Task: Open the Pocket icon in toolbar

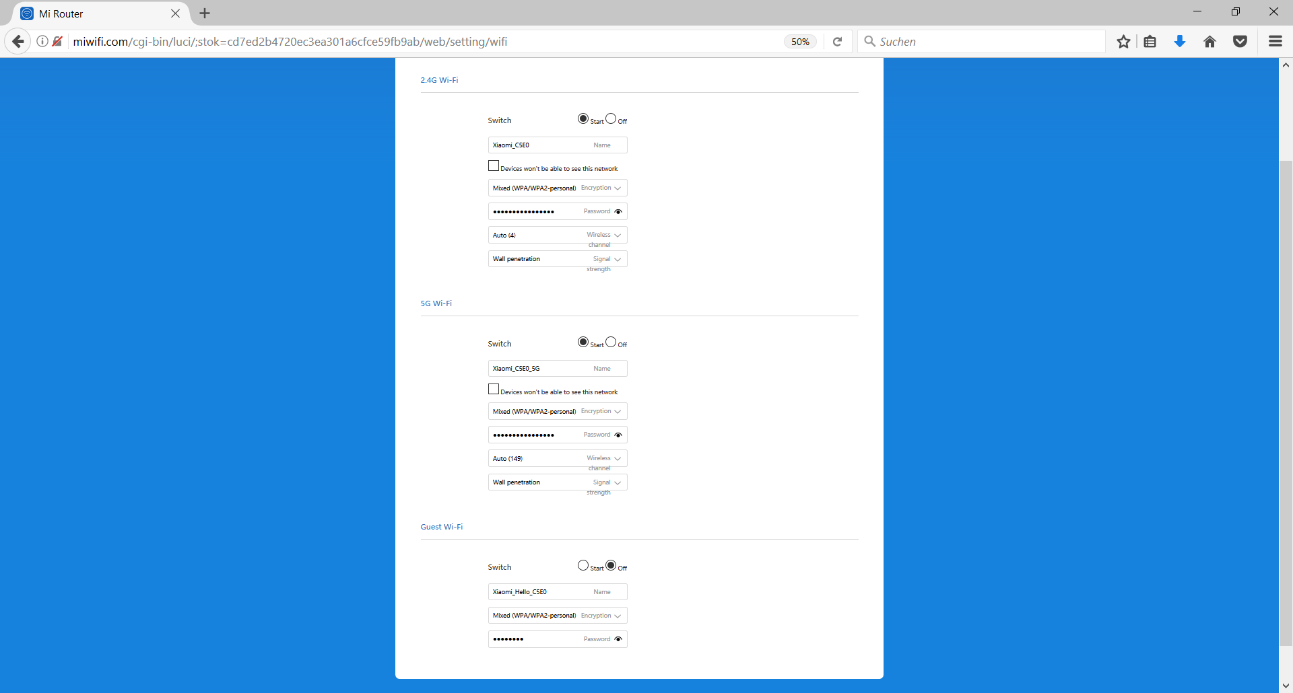Action: (1240, 42)
